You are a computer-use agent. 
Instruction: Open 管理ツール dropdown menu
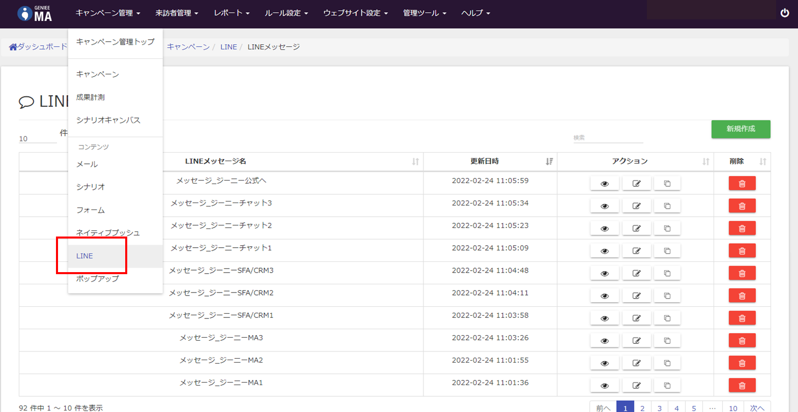(x=424, y=13)
